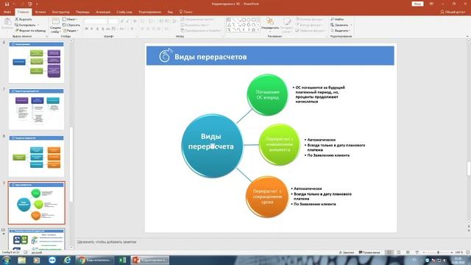Viewport: 471px width, 265px height.
Task: Click the speaker notes field below the slide
Action: pos(270,242)
